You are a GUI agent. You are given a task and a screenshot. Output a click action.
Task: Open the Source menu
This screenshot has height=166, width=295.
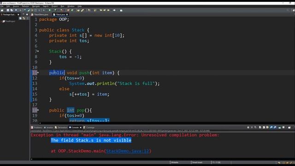coord(16,6)
